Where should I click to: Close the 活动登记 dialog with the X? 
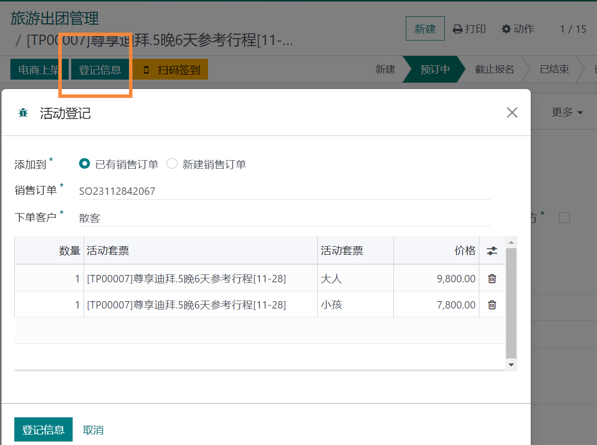[512, 113]
